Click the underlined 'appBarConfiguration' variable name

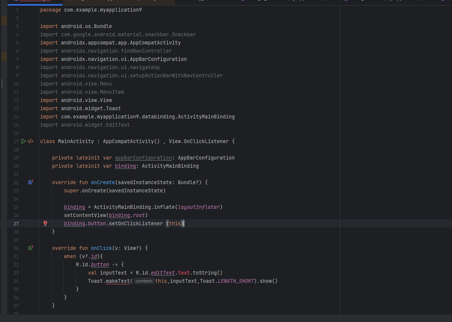click(143, 158)
